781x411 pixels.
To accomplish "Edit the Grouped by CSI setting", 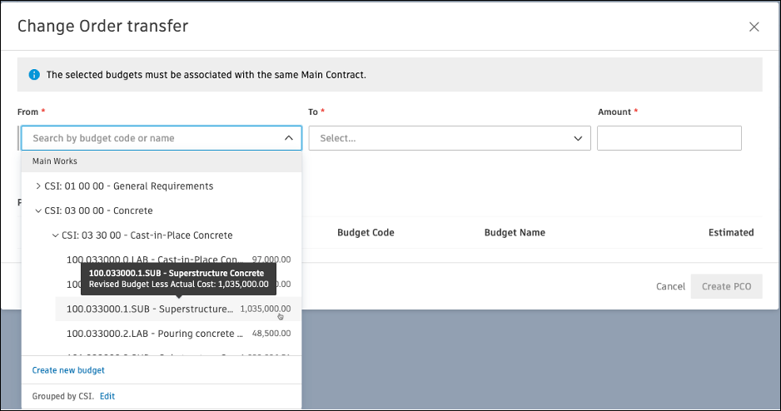I will coord(107,397).
